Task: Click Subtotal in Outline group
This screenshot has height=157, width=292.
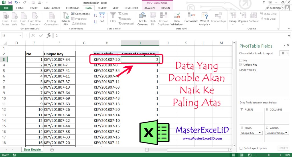Action: 254,17
